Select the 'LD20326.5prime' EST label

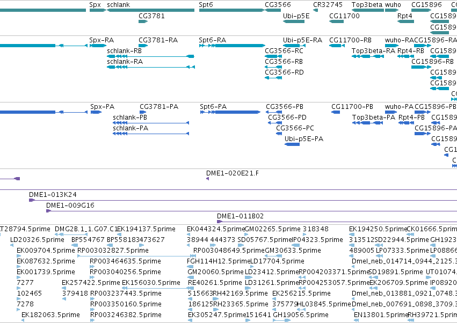(x=37, y=240)
